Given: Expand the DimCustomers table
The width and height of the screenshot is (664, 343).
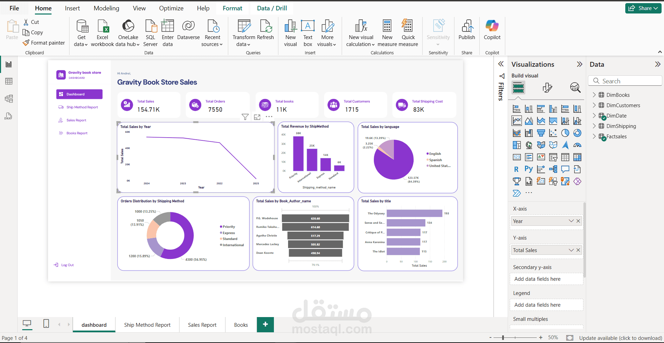Looking at the screenshot, I should 594,105.
